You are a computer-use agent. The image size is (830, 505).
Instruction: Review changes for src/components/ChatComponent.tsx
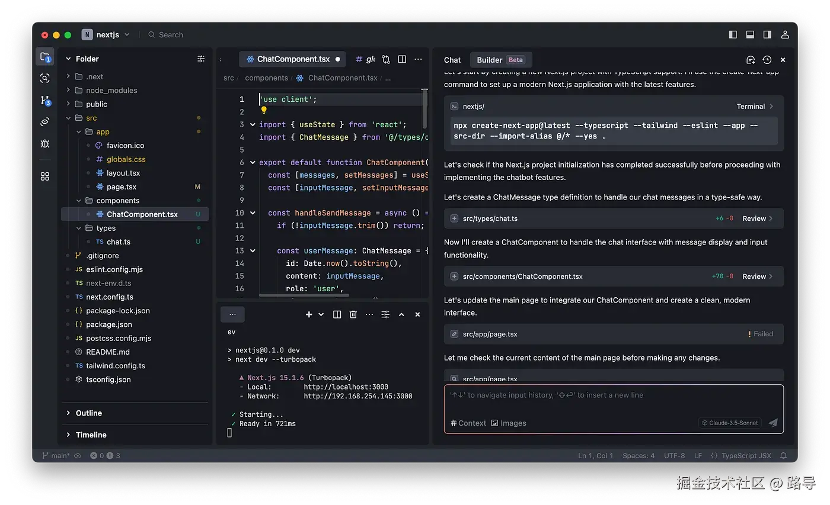pyautogui.click(x=758, y=276)
